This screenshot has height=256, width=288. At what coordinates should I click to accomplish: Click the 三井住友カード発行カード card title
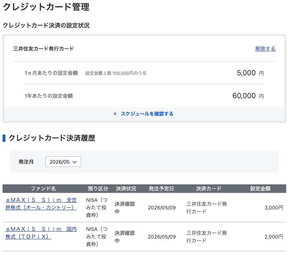(43, 49)
